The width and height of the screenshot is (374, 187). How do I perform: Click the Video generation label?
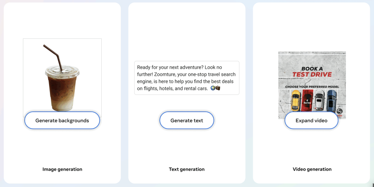312,169
